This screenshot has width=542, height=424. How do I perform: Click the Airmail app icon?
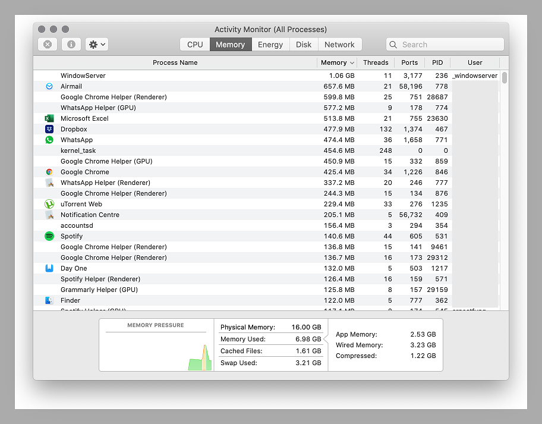pyautogui.click(x=49, y=86)
